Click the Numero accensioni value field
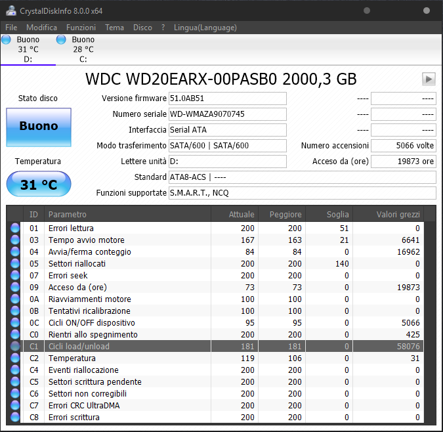The height and width of the screenshot is (432, 443). [404, 146]
